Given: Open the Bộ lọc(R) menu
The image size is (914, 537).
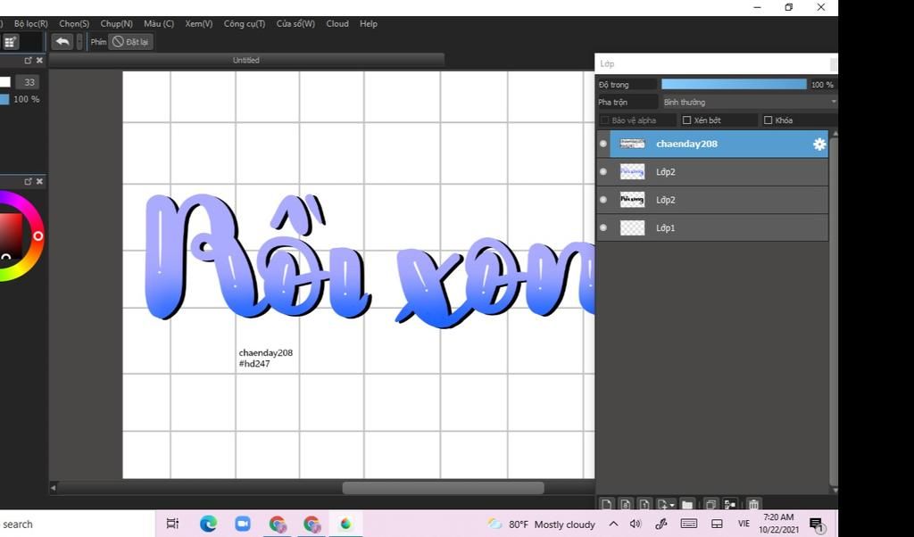Looking at the screenshot, I should (31, 24).
